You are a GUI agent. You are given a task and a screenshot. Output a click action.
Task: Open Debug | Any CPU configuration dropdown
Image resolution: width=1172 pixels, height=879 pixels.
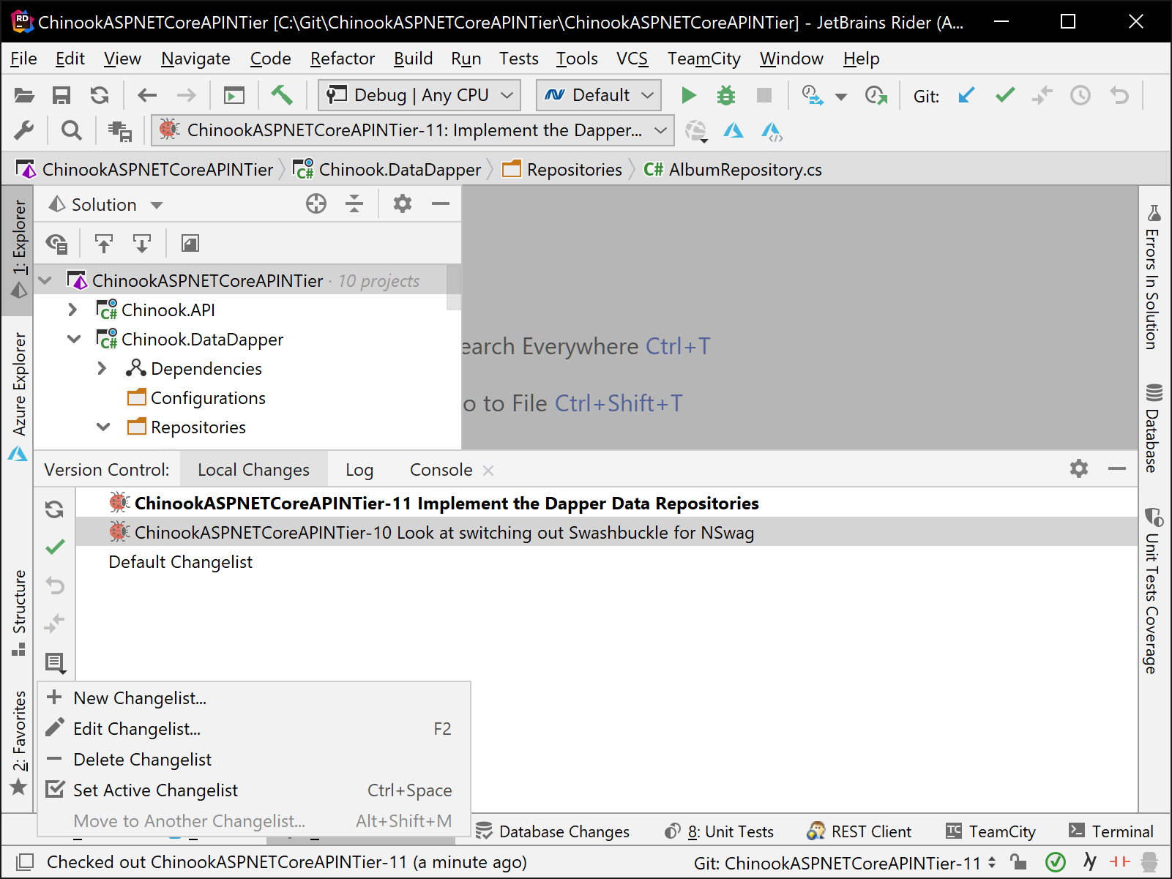pos(419,95)
